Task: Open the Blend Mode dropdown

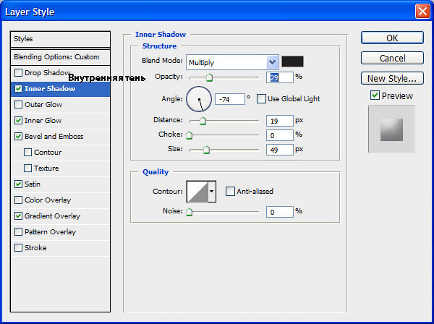Action: [x=232, y=62]
